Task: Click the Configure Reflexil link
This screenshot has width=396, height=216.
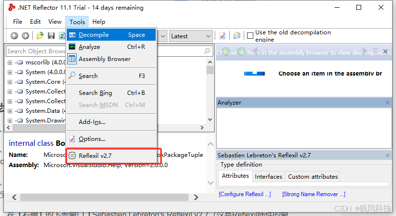Action: [x=245, y=194]
